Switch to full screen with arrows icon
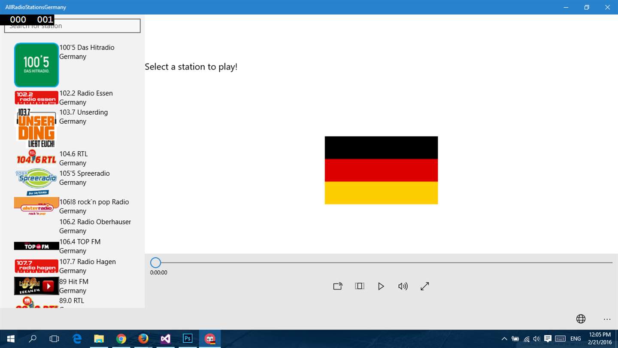The height and width of the screenshot is (348, 618). pyautogui.click(x=425, y=286)
